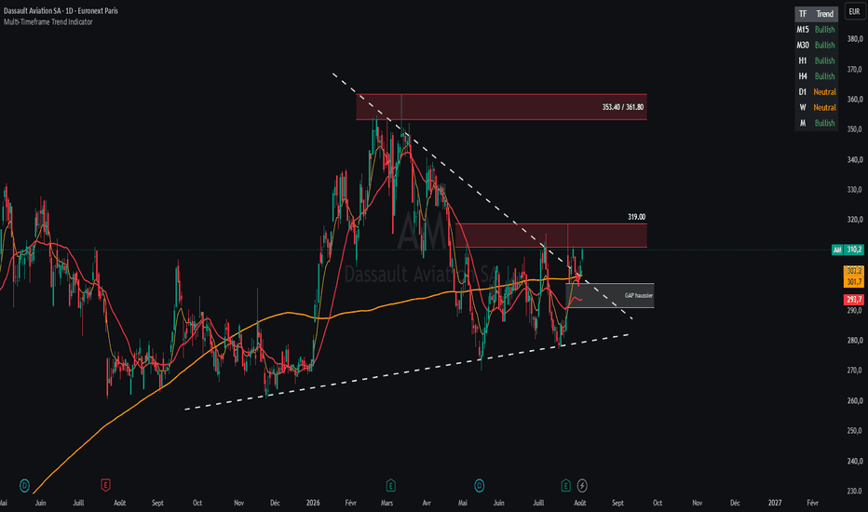Click the D1 timeframe cell
Image resolution: width=868 pixels, height=512 pixels.
coord(803,92)
